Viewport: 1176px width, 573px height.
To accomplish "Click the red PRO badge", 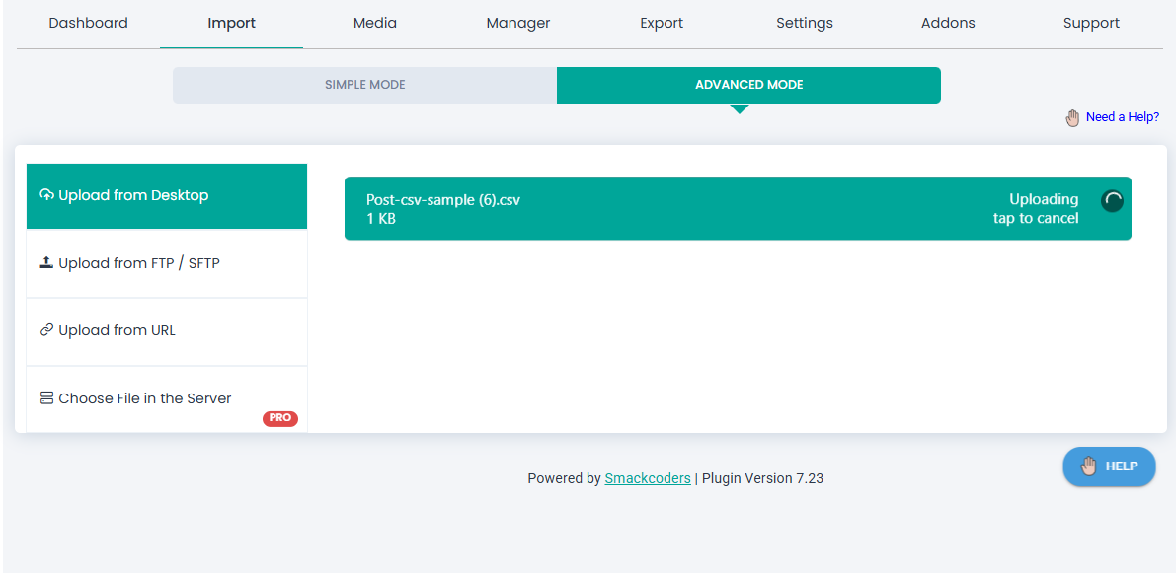I will tap(280, 418).
